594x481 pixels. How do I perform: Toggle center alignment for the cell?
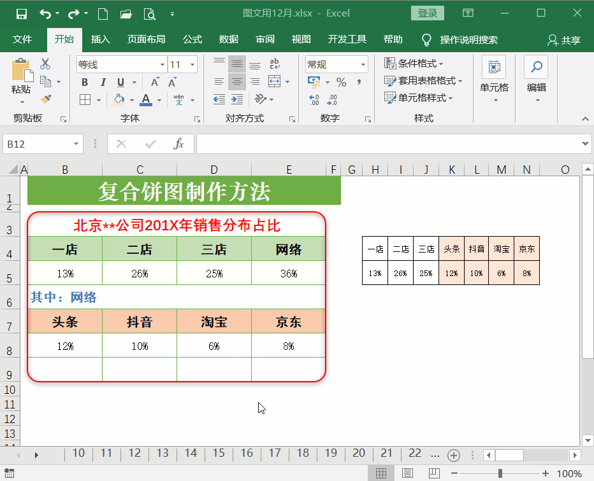click(236, 82)
